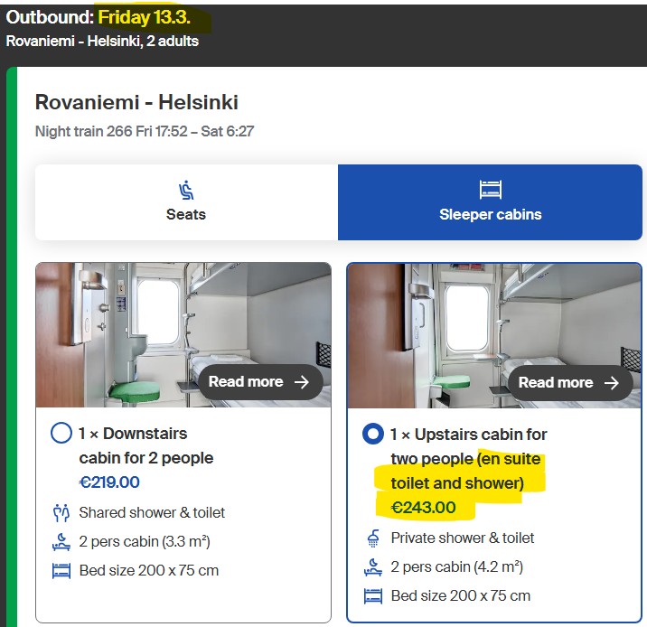This screenshot has height=627, width=647.
Task: Click the Rovaniemi - Helsinki route heading
Action: point(136,103)
